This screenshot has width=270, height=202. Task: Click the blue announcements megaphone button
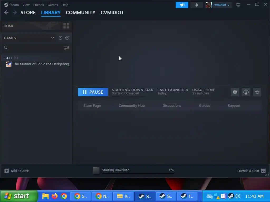coord(182,5)
